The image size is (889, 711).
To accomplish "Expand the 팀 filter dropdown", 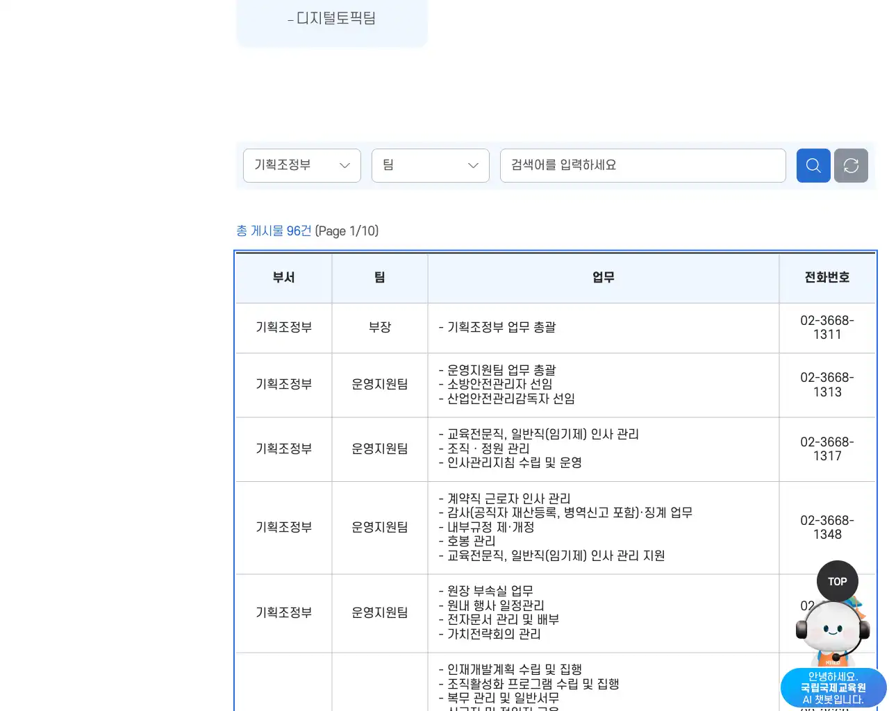I will pos(431,165).
